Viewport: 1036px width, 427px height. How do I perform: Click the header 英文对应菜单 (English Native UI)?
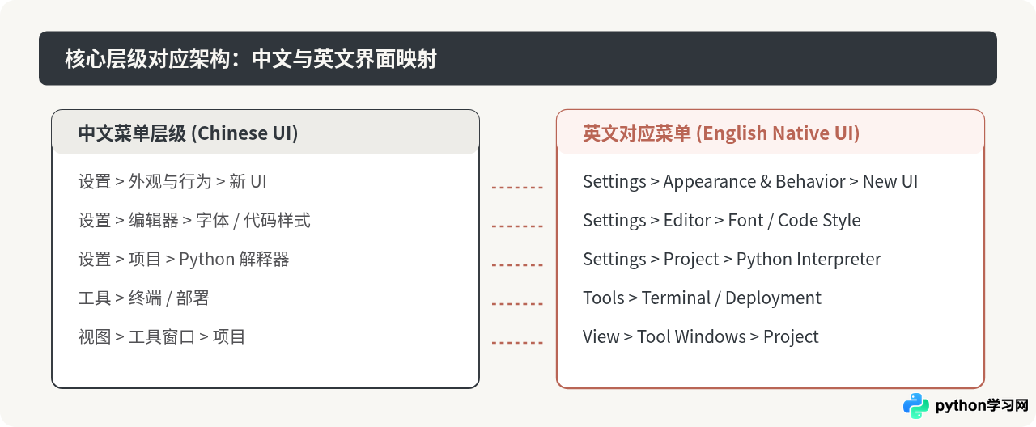(721, 133)
